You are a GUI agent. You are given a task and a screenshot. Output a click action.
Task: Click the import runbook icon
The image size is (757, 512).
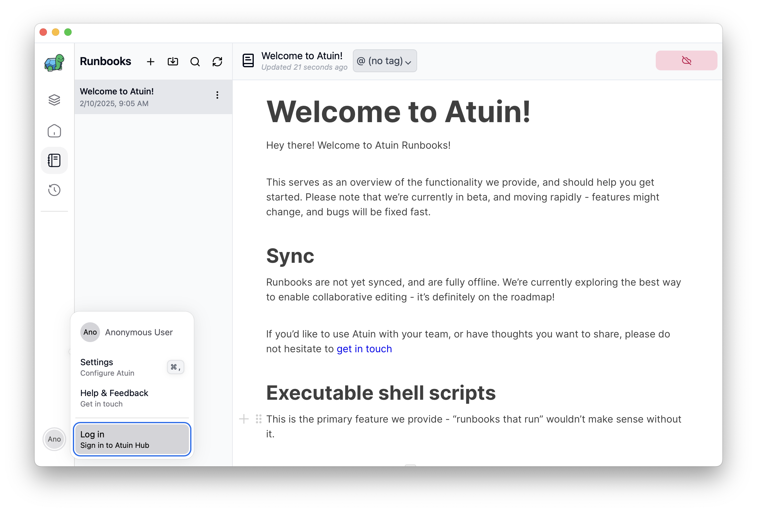pos(173,61)
